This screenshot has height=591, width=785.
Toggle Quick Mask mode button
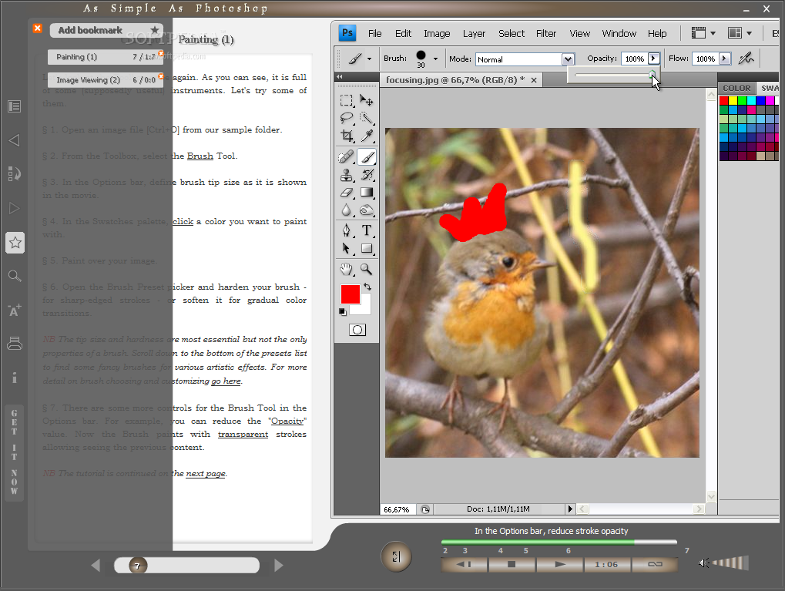pos(357,330)
